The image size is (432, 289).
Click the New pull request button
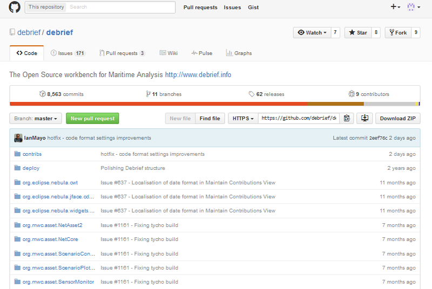92,118
